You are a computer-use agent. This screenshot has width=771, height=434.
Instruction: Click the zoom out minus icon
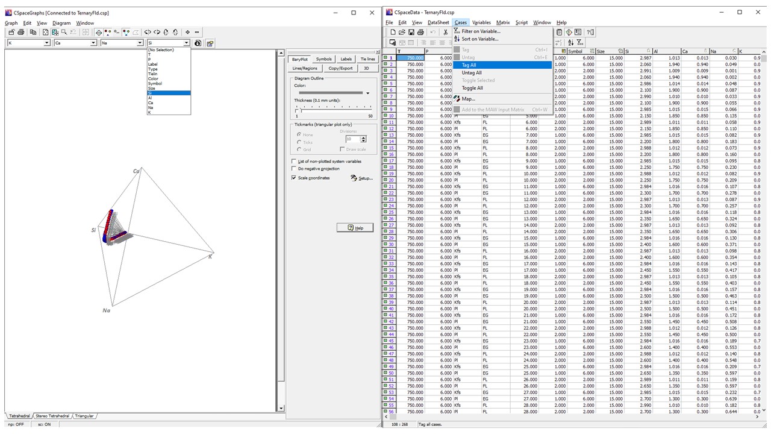click(x=197, y=33)
